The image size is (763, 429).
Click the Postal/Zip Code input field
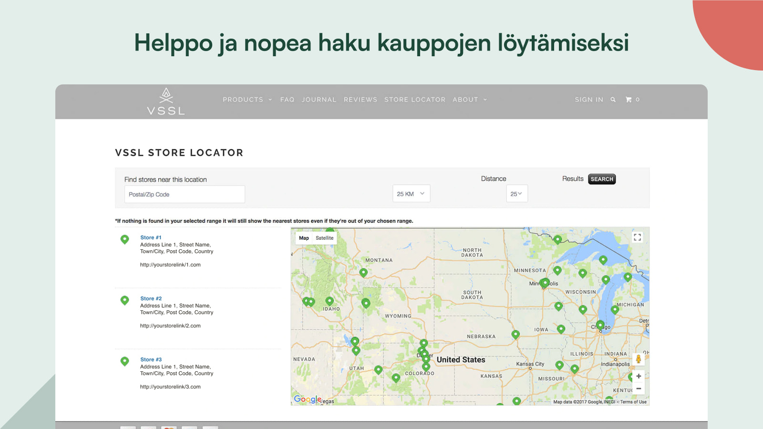(x=185, y=194)
